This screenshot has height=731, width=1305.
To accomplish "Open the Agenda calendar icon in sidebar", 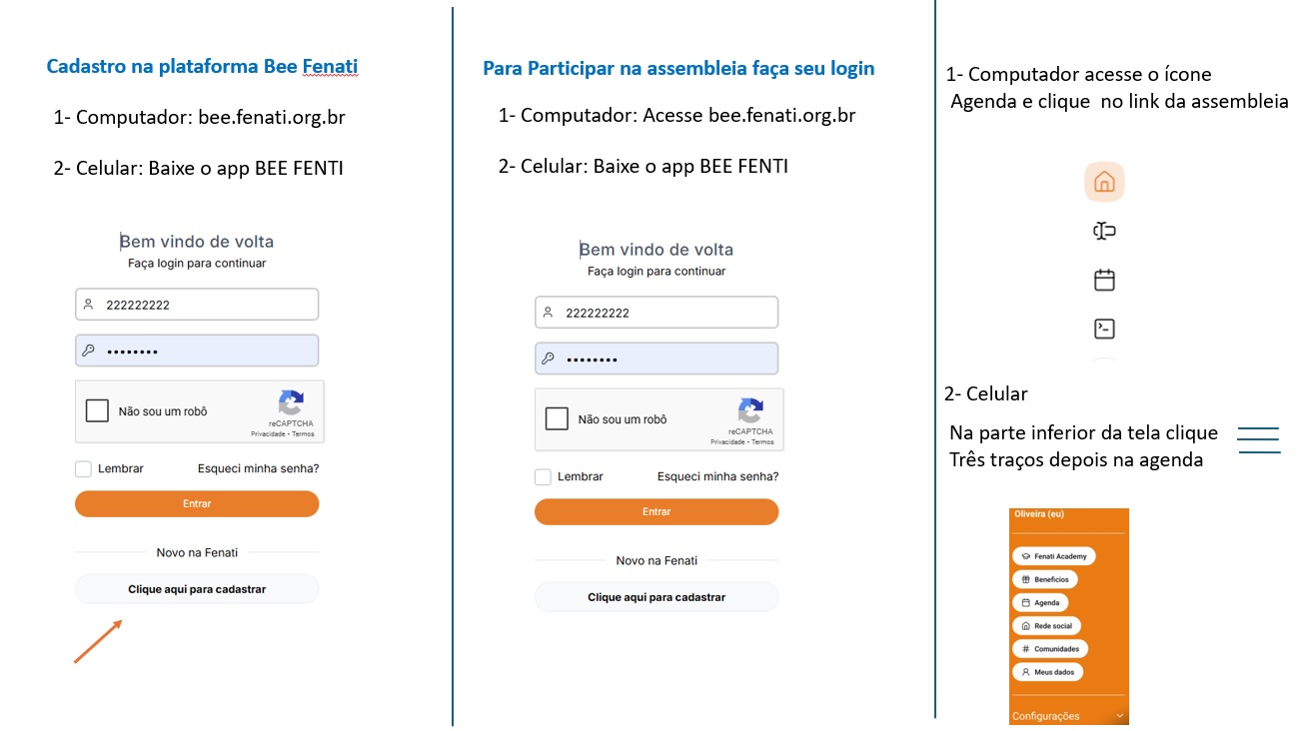I will click(1104, 280).
